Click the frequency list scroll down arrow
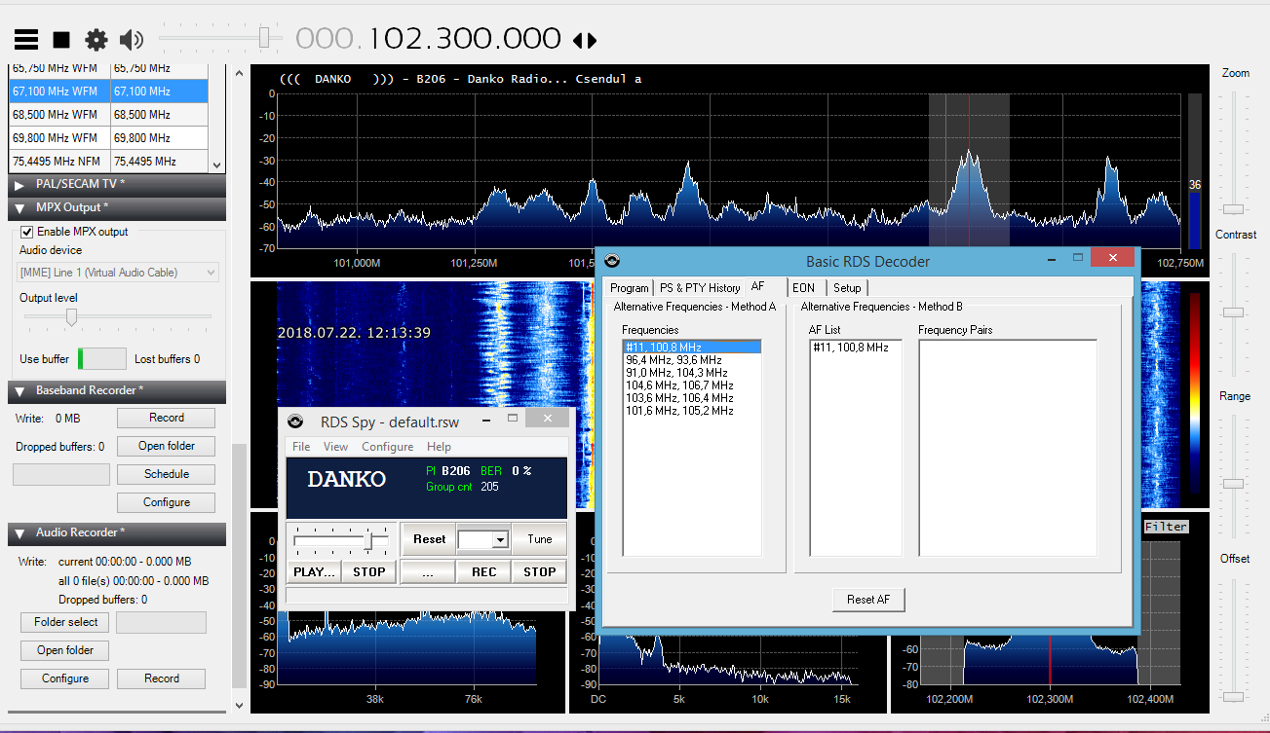1270x733 pixels. click(217, 165)
